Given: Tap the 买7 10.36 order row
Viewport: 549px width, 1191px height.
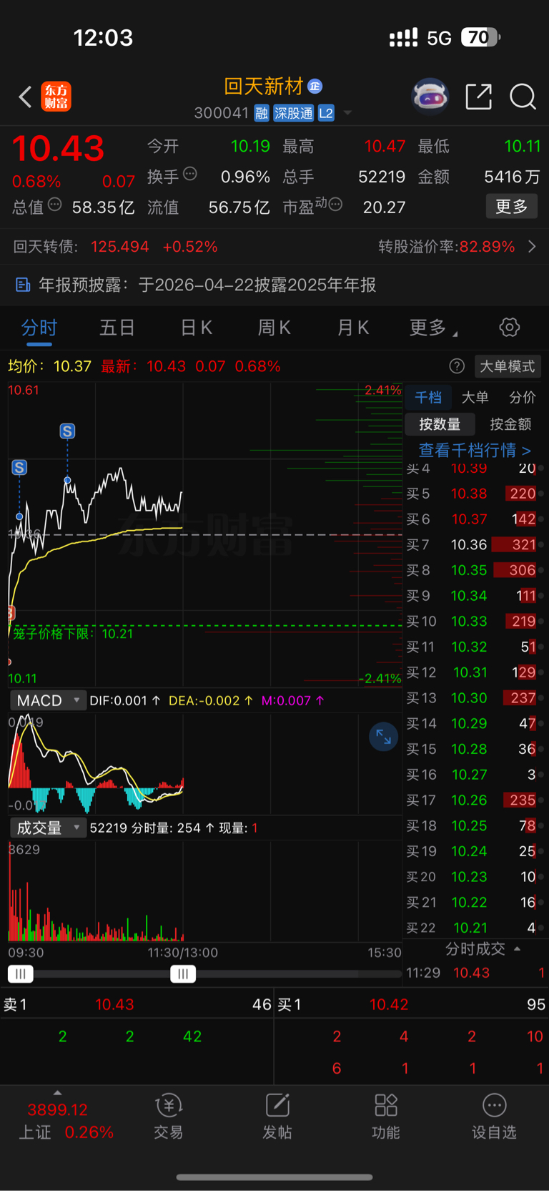Looking at the screenshot, I should 474,545.
